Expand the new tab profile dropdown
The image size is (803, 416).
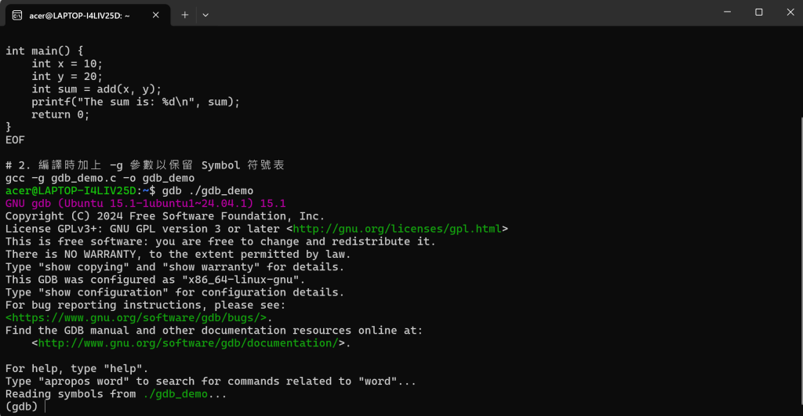[205, 16]
